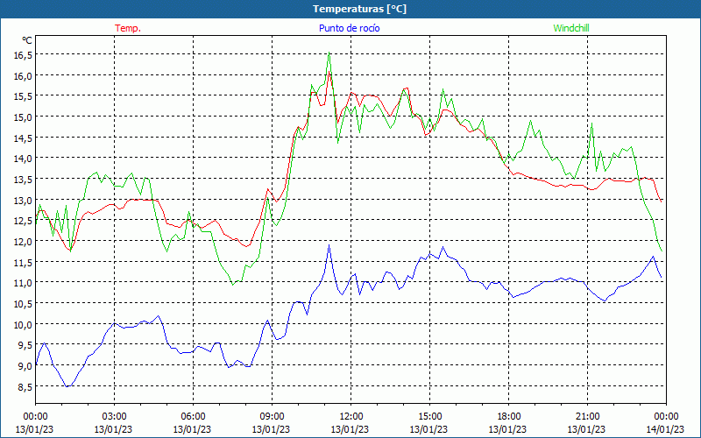Click the 14,5 y-axis value
Screen dimensions: 701x438
pyautogui.click(x=24, y=138)
